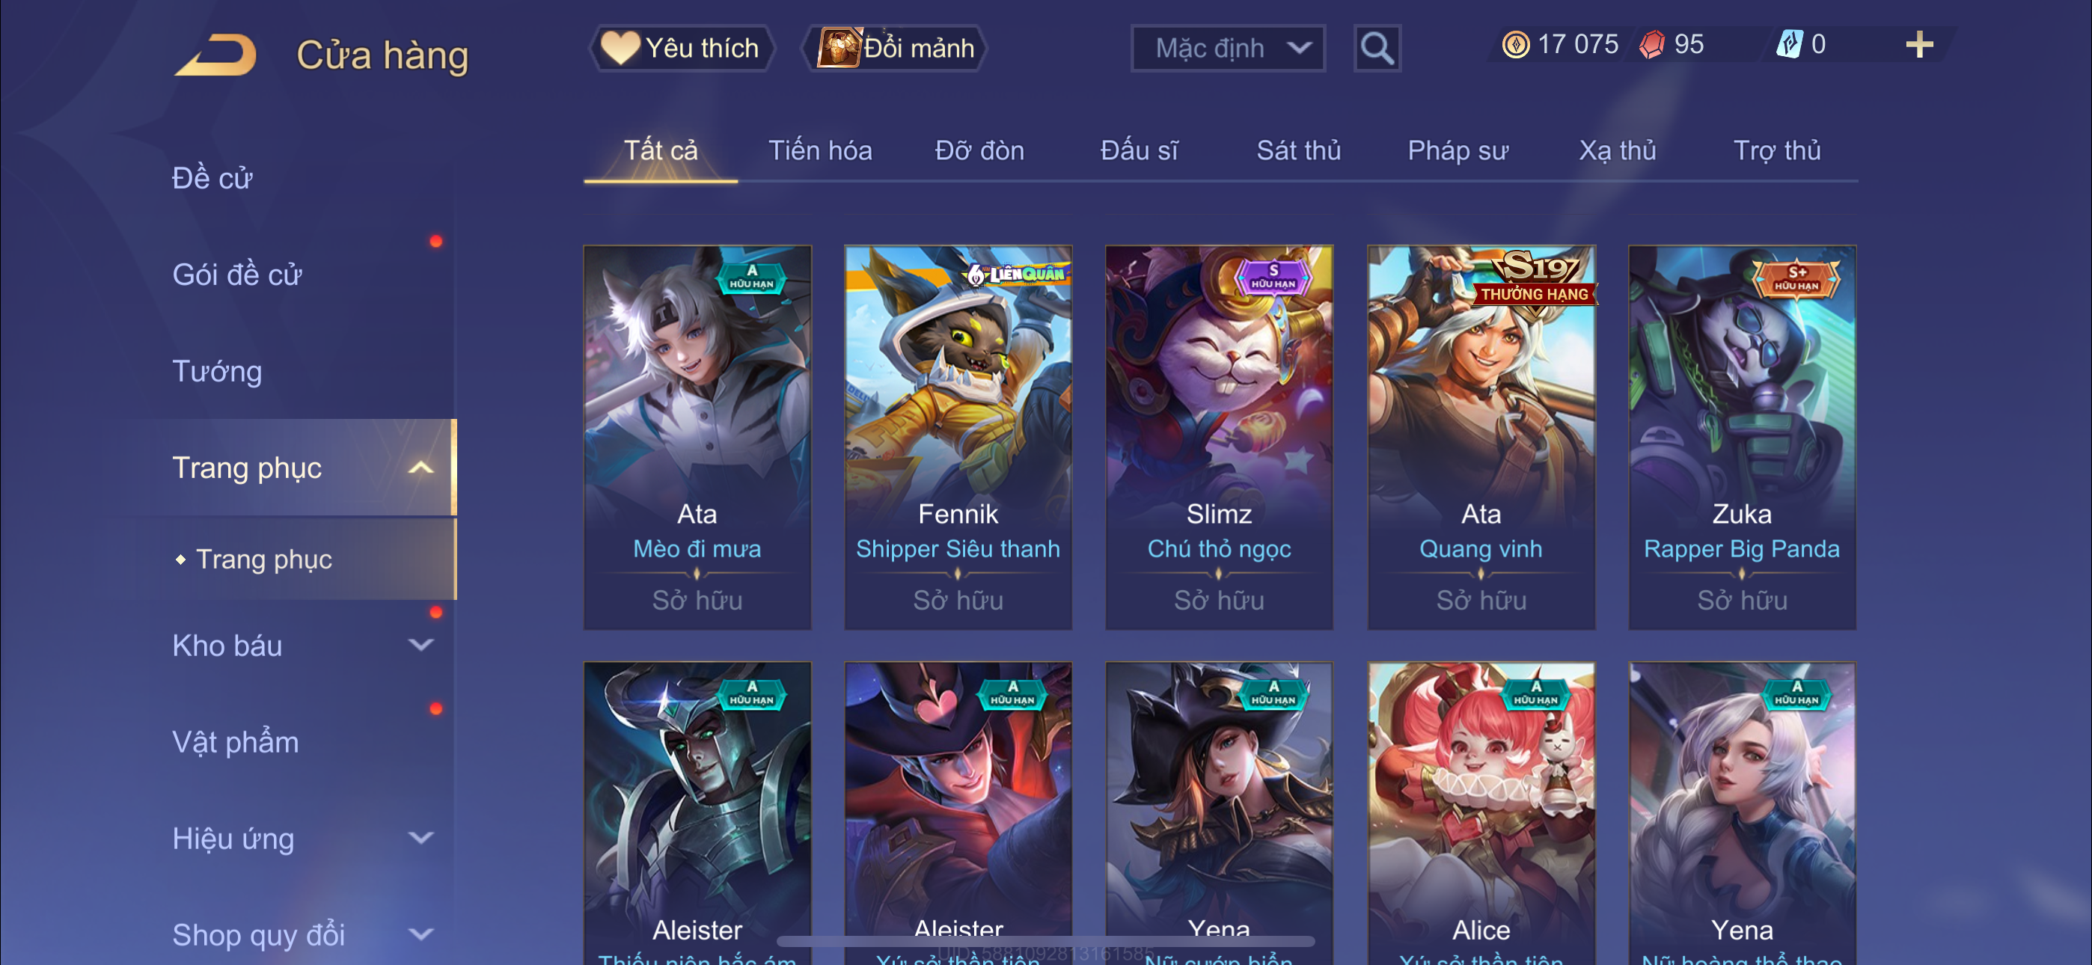Viewport: 2092px width, 965px height.
Task: Select Zuka Rapper Big Panda skin card
Action: 1742,437
